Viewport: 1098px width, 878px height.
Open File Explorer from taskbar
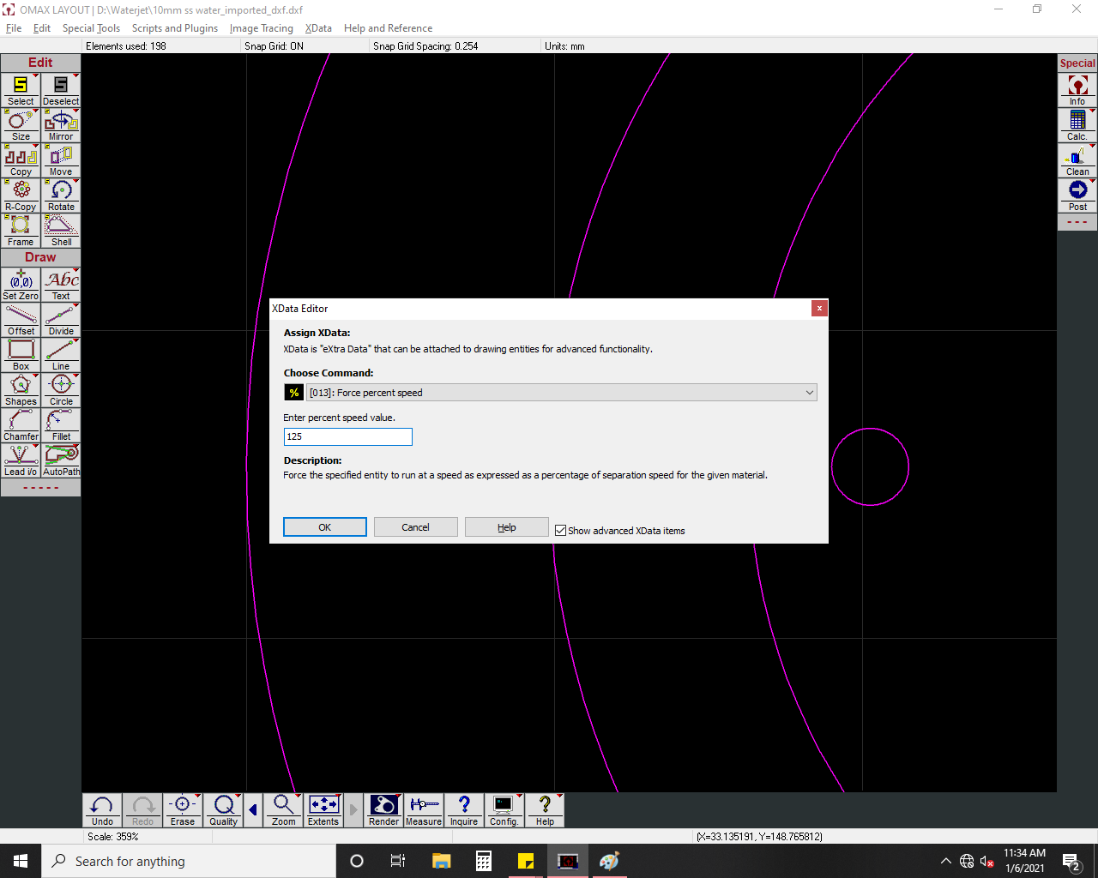[x=442, y=861]
